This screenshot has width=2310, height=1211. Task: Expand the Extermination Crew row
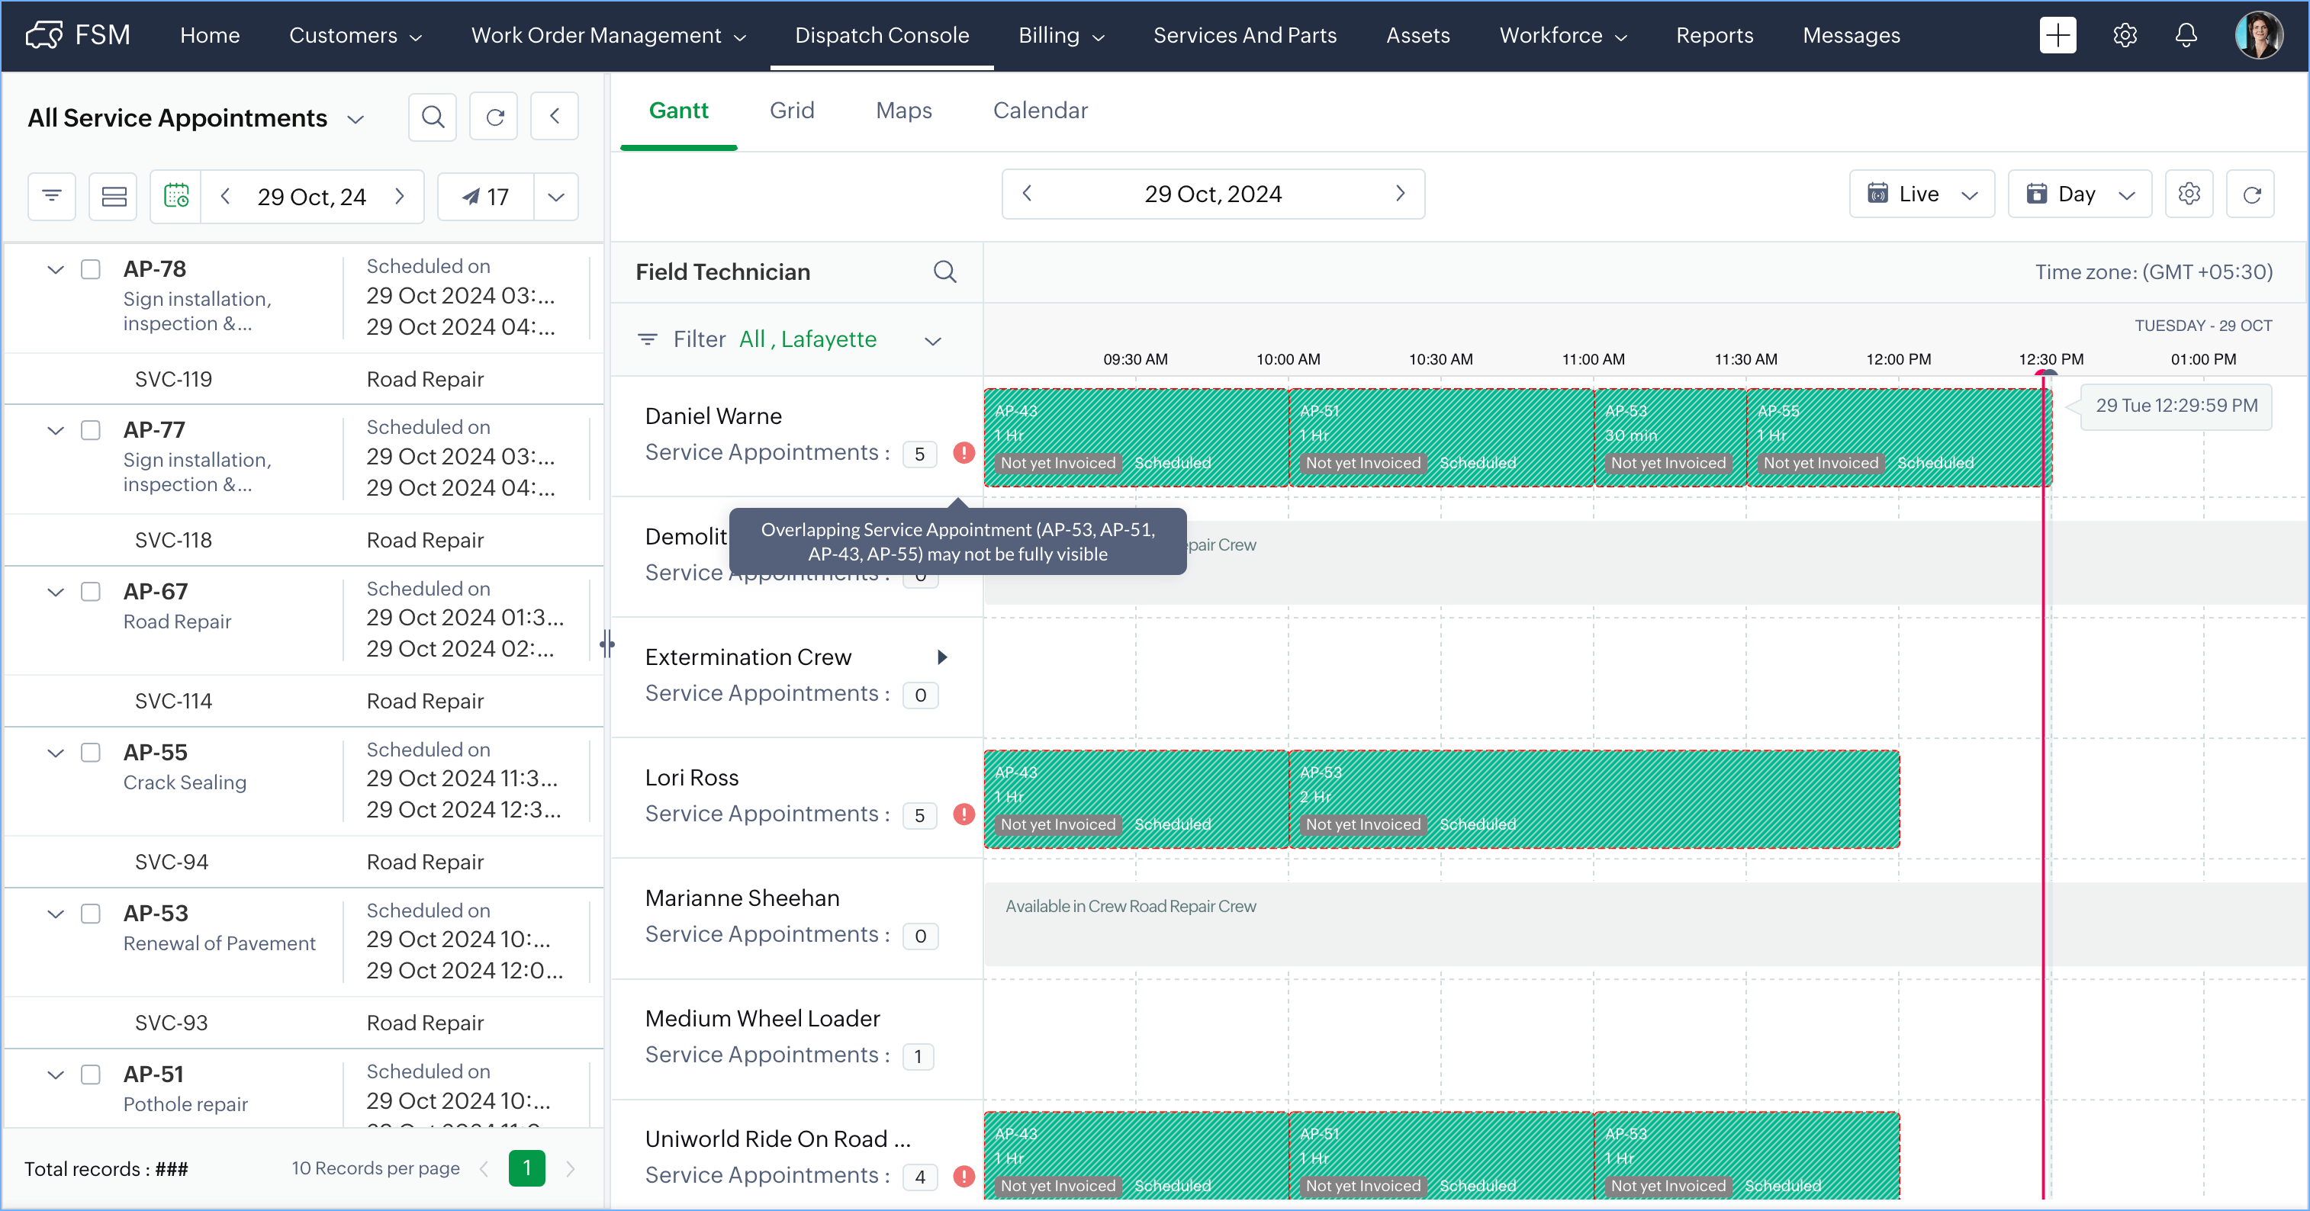pos(941,657)
